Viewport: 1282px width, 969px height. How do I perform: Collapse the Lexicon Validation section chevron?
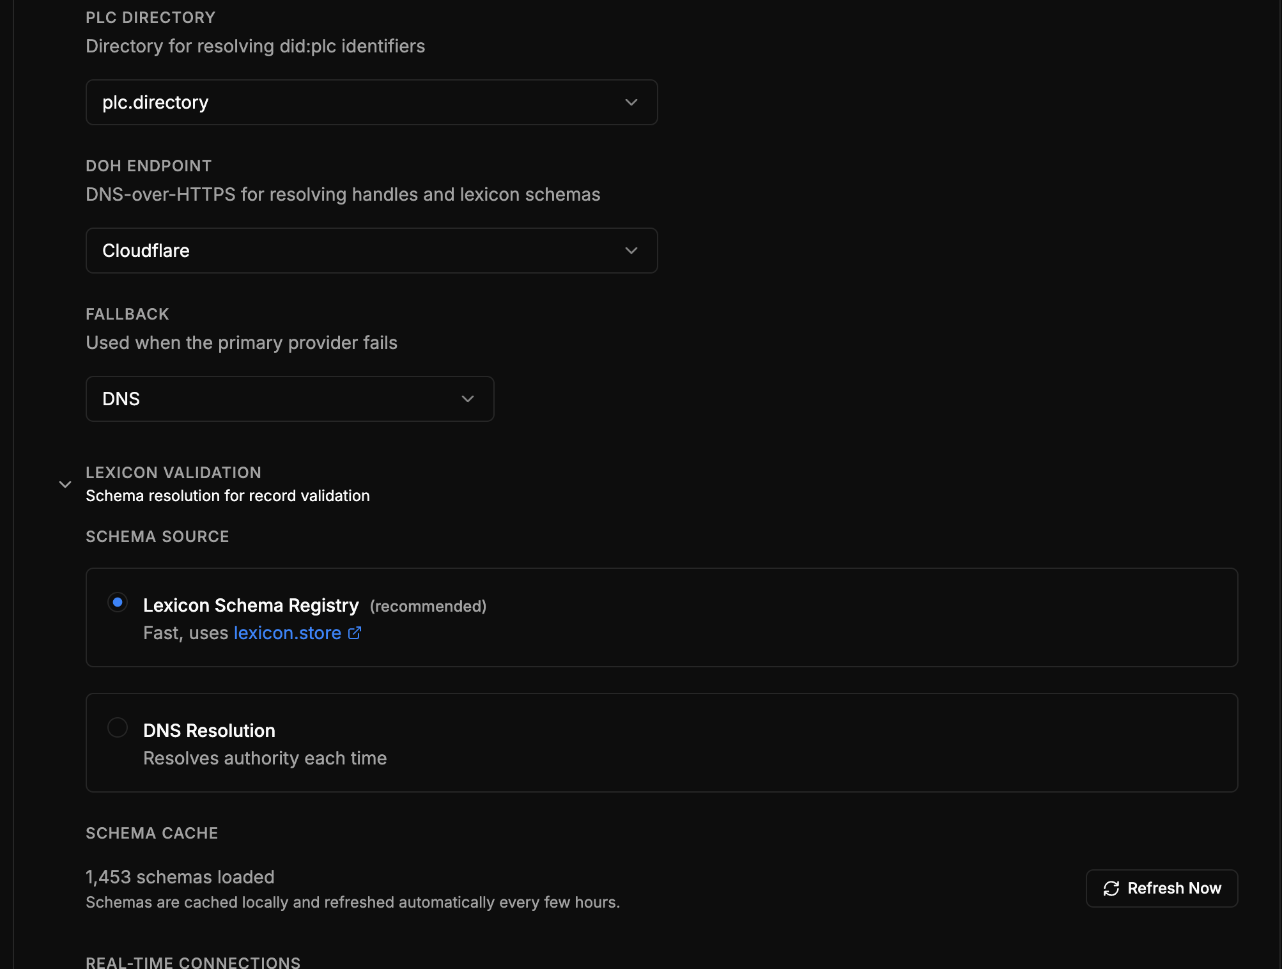(65, 484)
